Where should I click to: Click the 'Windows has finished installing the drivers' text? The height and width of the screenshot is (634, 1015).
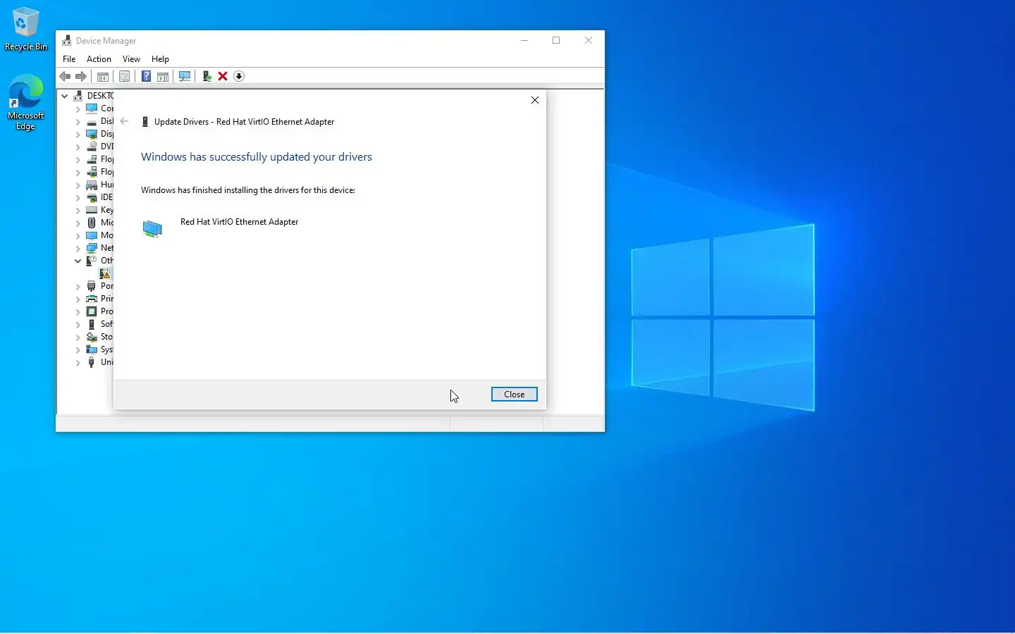[248, 190]
